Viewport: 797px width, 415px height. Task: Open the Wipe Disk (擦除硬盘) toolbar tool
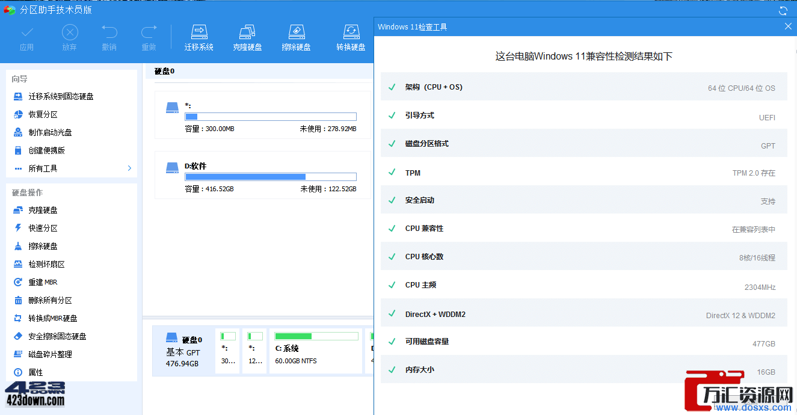click(297, 38)
